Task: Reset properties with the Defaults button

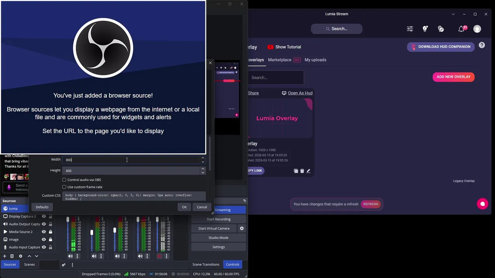Action: [x=42, y=207]
